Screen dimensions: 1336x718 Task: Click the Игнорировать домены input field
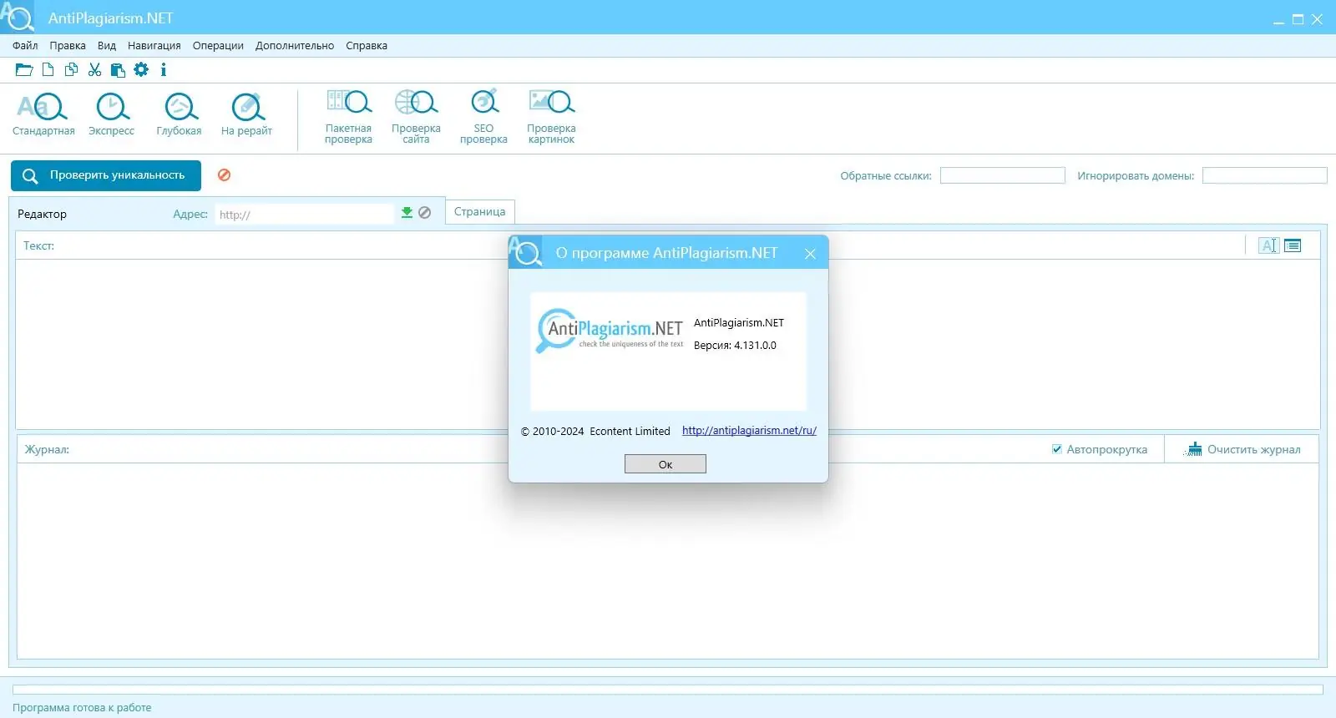(x=1265, y=175)
